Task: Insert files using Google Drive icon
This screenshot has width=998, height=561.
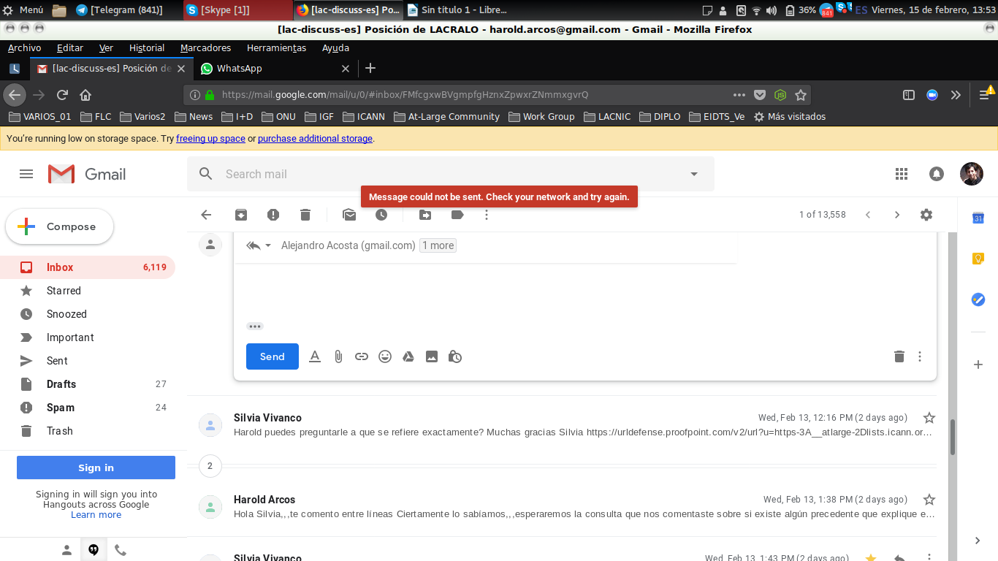Action: point(408,356)
